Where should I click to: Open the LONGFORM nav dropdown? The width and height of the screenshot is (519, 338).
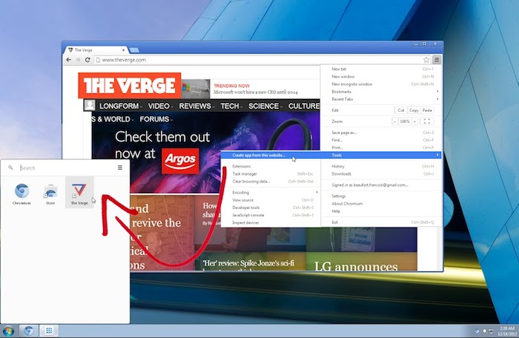tap(120, 106)
